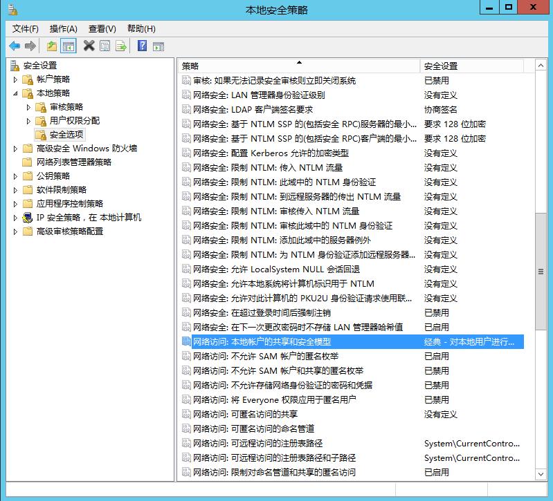Click the Back arrow toolbar icon
The height and width of the screenshot is (501, 553).
[x=15, y=46]
